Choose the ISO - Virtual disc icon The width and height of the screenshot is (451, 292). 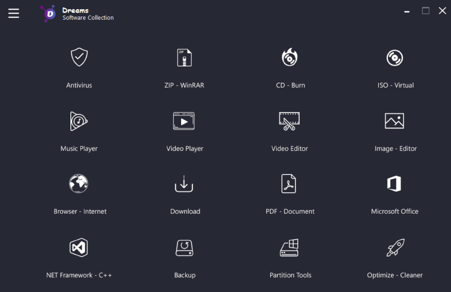click(x=395, y=58)
